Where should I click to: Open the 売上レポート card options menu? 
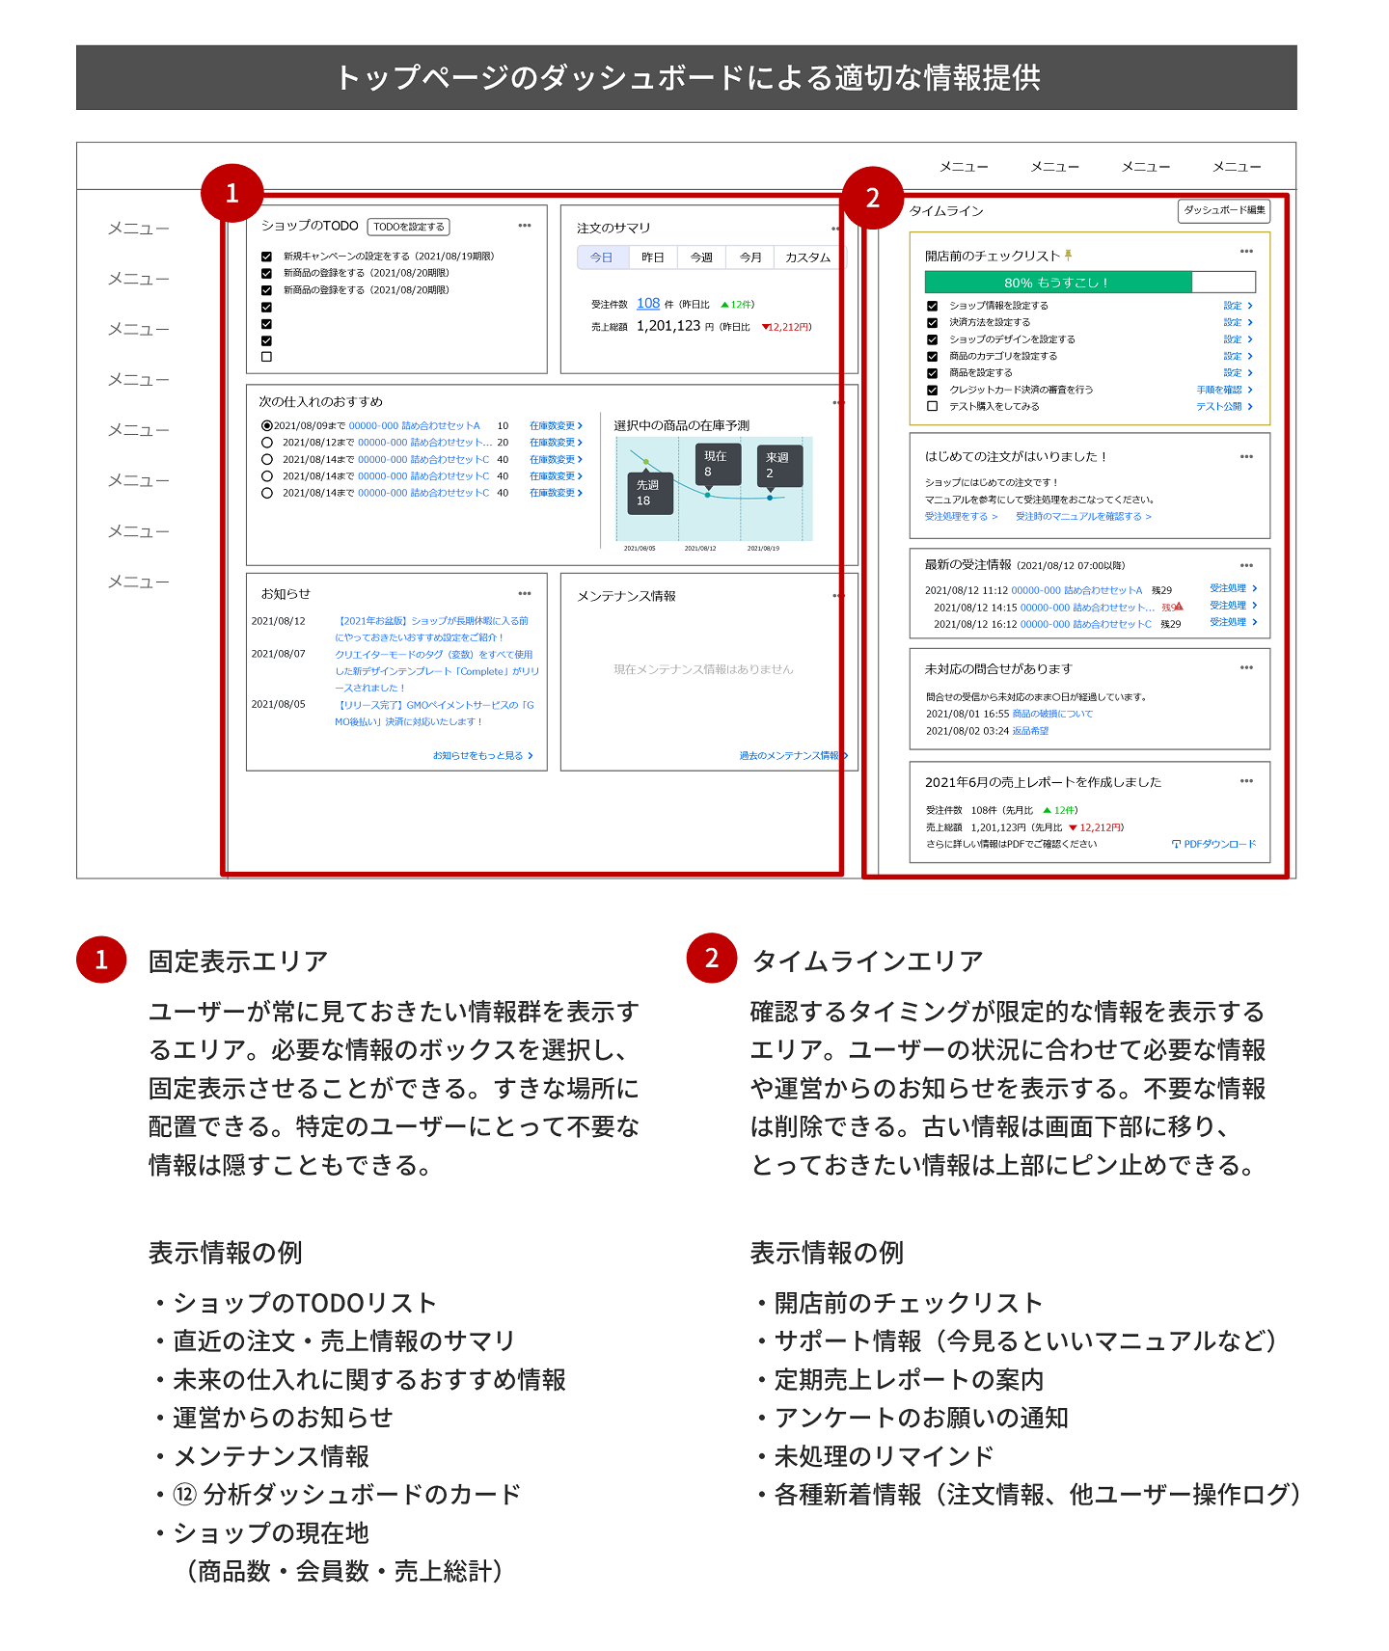tap(1246, 781)
